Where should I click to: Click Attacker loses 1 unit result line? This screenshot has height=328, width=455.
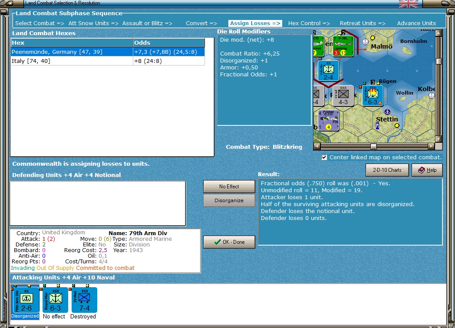tap(292, 197)
